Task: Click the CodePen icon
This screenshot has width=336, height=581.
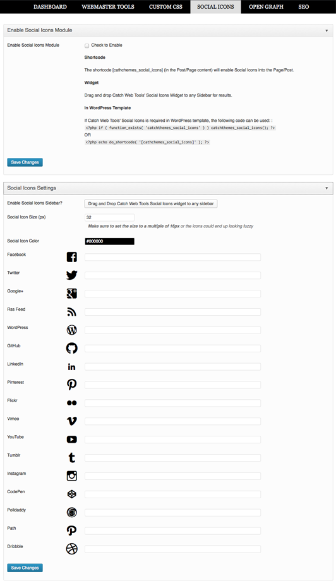Action: [x=72, y=494]
